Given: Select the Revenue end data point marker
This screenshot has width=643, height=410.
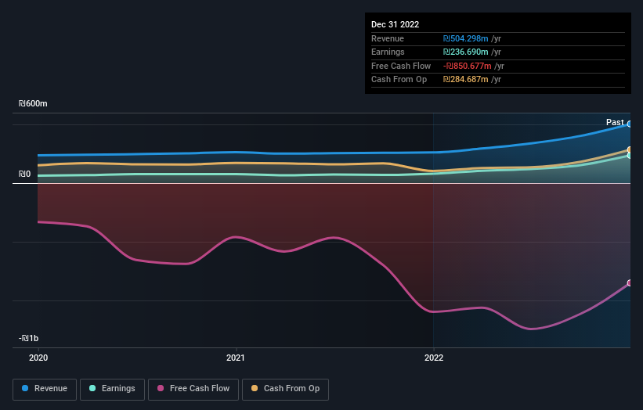Looking at the screenshot, I should [x=630, y=124].
